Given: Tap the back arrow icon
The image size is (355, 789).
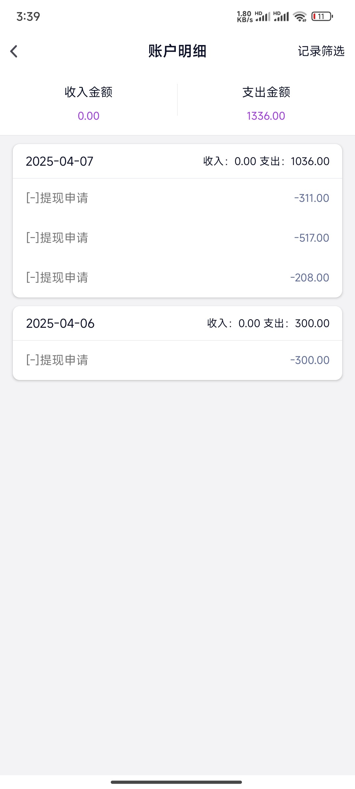Looking at the screenshot, I should pyautogui.click(x=14, y=51).
